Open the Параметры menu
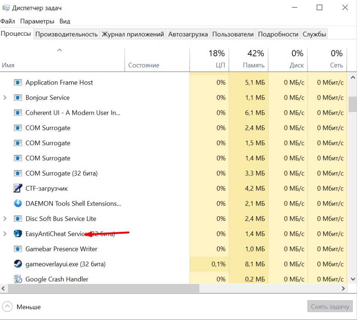The width and height of the screenshot is (358, 320). [37, 21]
